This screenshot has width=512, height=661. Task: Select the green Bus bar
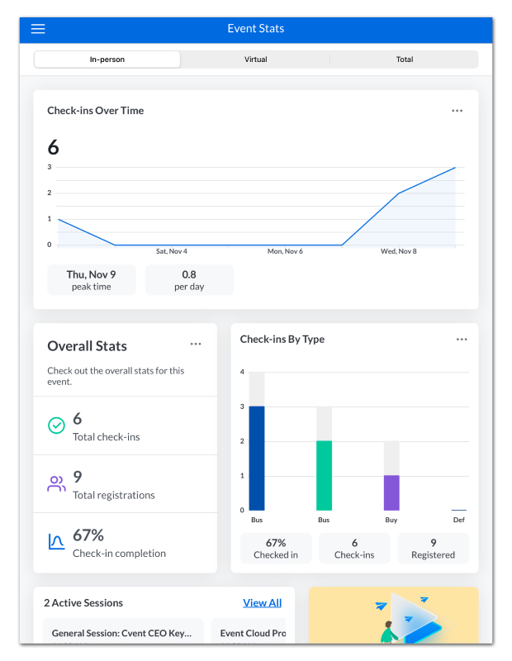click(324, 476)
